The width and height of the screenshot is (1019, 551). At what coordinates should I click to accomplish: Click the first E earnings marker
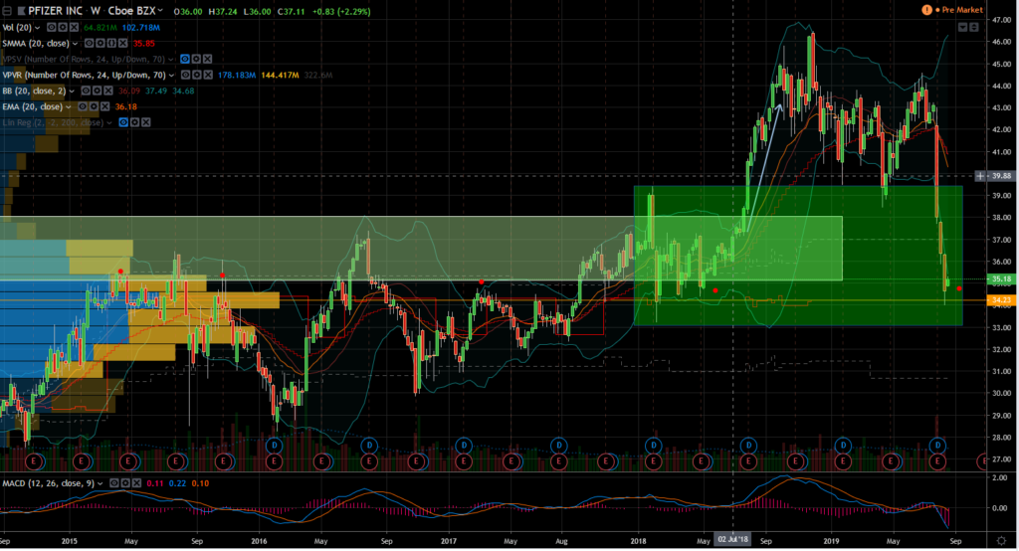click(34, 461)
